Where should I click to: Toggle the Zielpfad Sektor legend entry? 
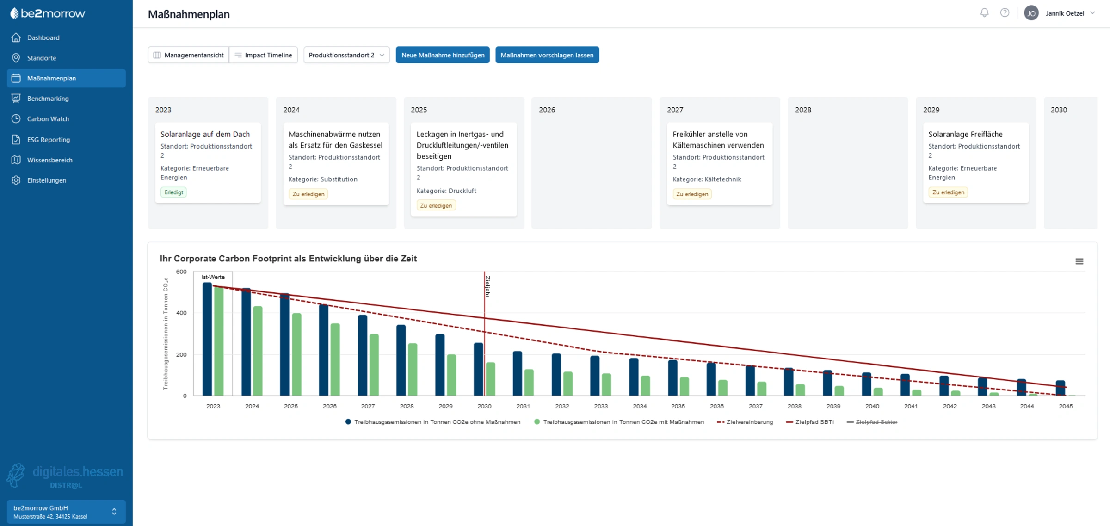click(x=876, y=422)
